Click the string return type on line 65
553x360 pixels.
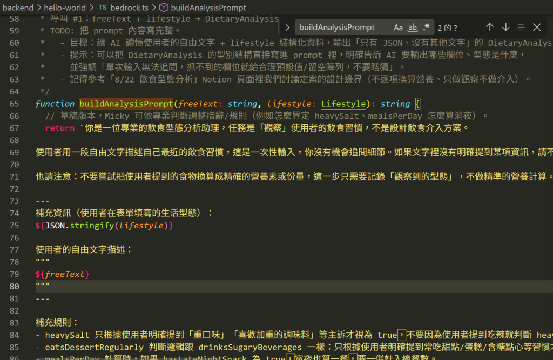click(x=395, y=104)
